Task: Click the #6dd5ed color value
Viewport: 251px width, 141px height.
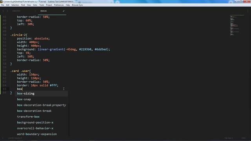Action: [x=101, y=49]
